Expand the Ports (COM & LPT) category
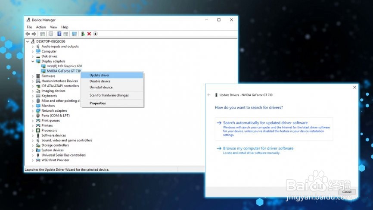The image size is (373, 210). pos(33,116)
